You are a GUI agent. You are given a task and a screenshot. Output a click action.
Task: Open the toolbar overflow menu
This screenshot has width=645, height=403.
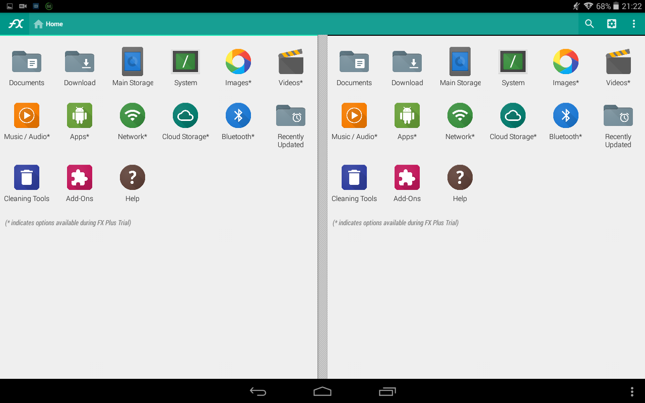tap(634, 24)
